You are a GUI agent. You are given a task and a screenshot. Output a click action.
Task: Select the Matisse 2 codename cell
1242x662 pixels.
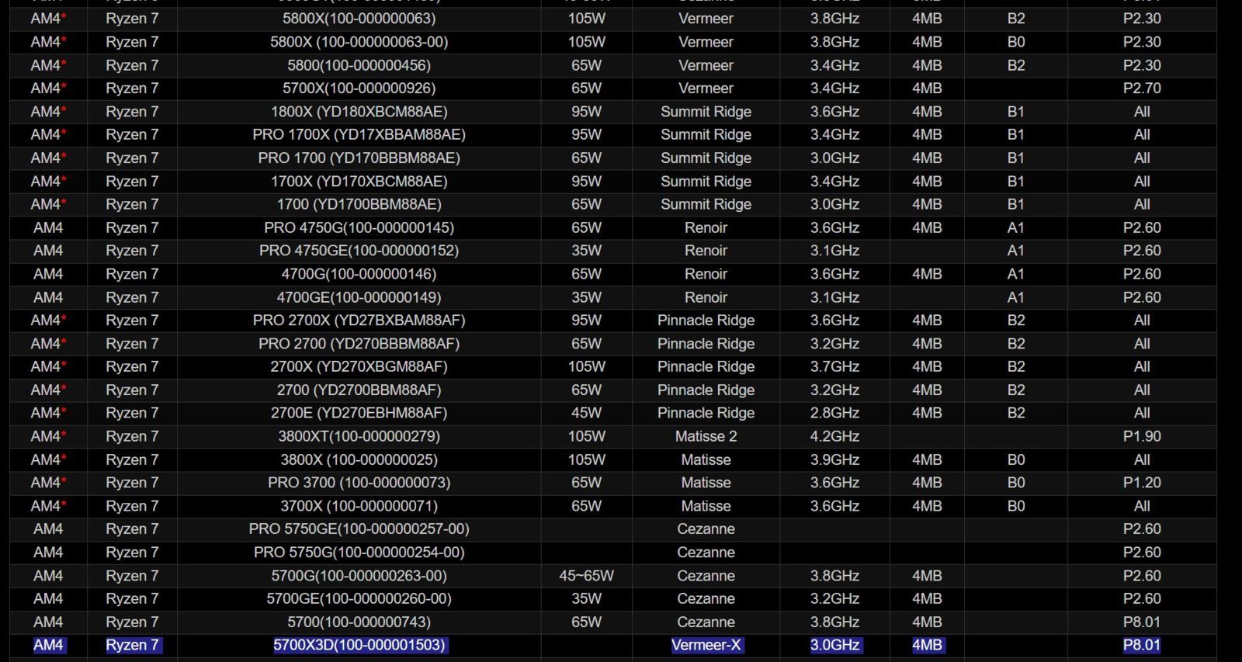[x=706, y=436]
